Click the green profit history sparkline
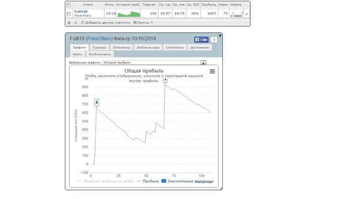The height and width of the screenshot is (199, 353). point(129,14)
